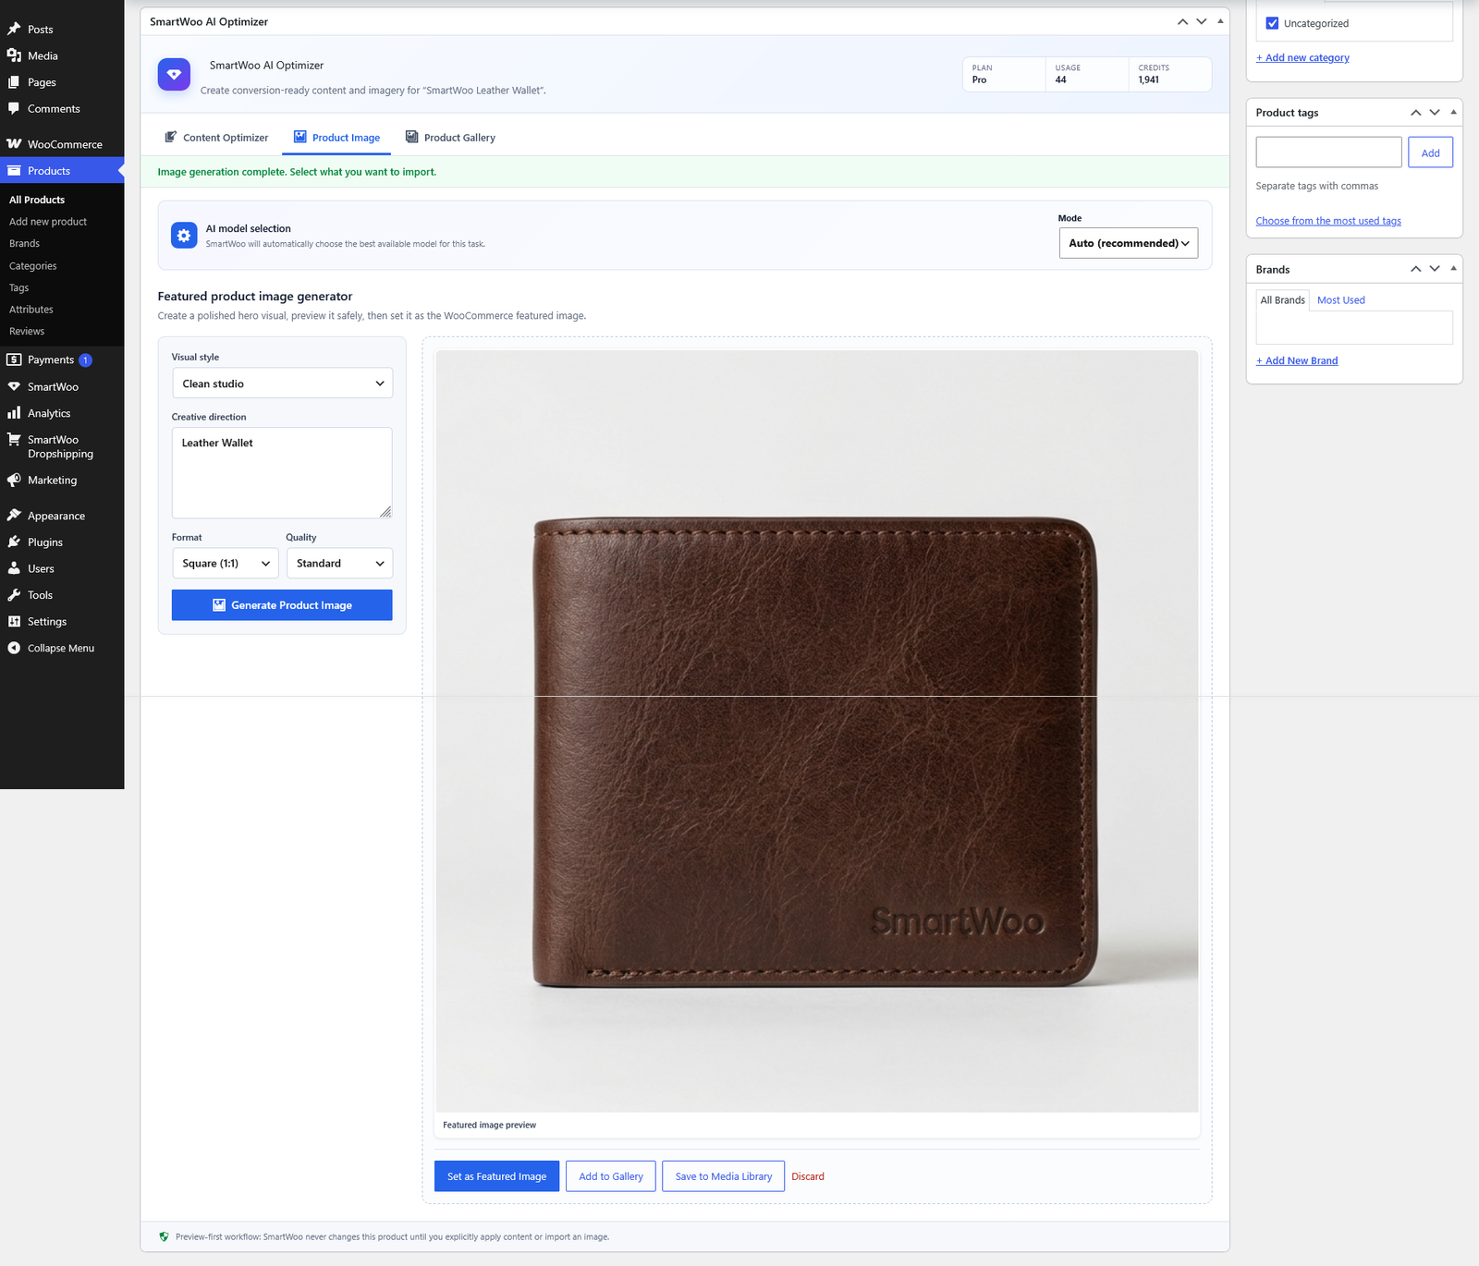Open Products menu item
Image resolution: width=1479 pixels, height=1266 pixels.
[x=62, y=171]
